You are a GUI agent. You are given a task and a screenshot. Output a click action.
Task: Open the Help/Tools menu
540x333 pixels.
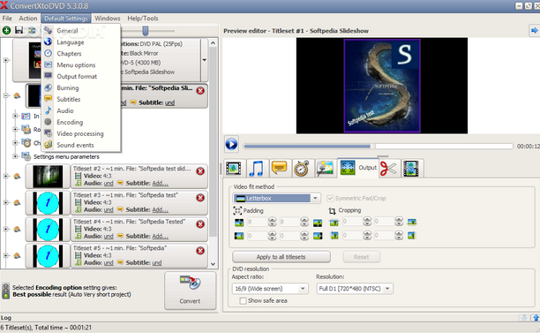point(143,19)
